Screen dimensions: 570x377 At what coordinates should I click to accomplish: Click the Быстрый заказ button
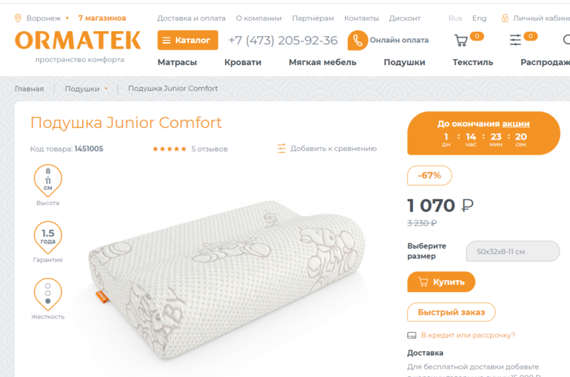pyautogui.click(x=451, y=312)
